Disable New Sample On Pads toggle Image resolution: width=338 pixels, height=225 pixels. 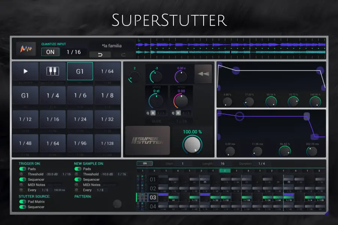pos(78,169)
